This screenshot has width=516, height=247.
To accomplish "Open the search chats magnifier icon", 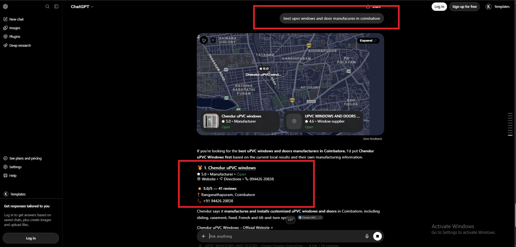I will tap(47, 6).
